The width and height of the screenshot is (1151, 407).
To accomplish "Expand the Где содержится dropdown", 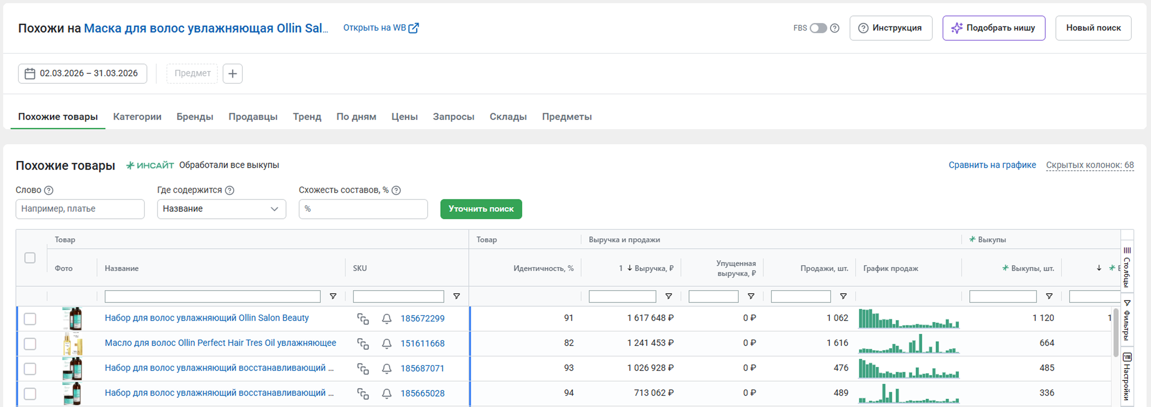I will coord(221,209).
